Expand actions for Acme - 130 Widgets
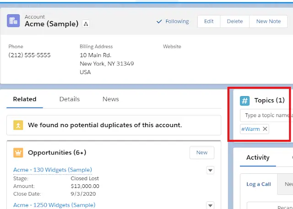Viewport: 293px width, 209px height. (210, 170)
